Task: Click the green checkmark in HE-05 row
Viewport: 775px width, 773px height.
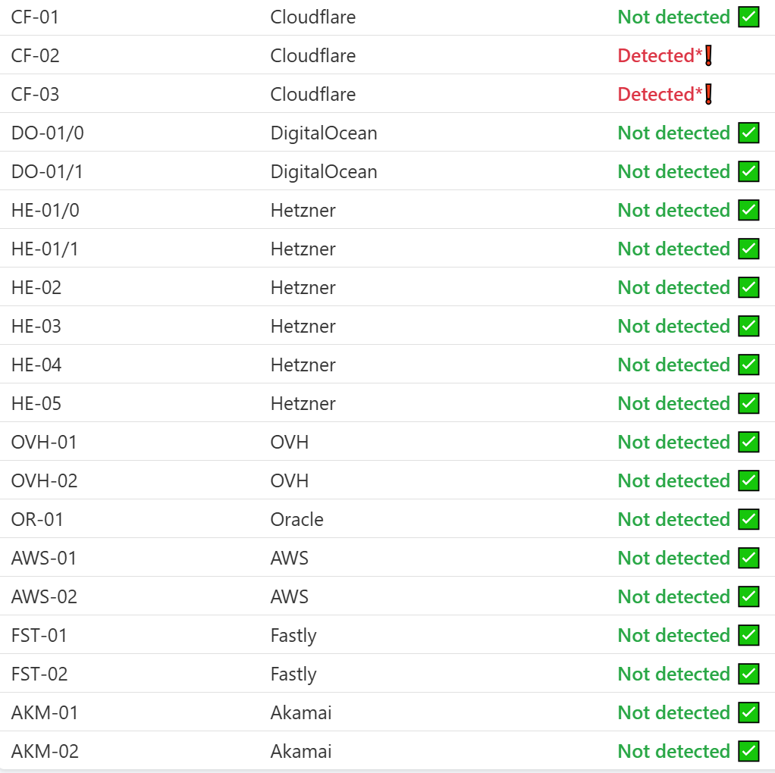Action: pyautogui.click(x=748, y=404)
